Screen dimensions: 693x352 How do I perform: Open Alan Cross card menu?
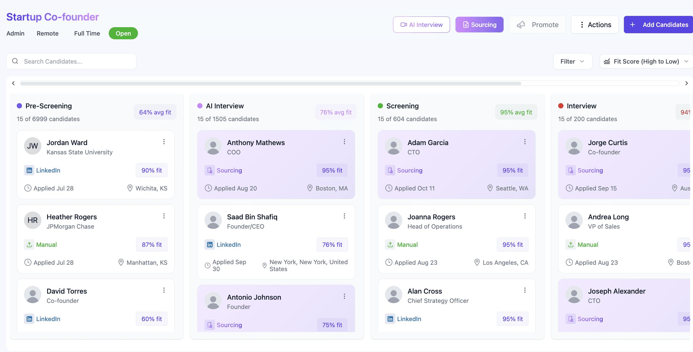(x=525, y=290)
